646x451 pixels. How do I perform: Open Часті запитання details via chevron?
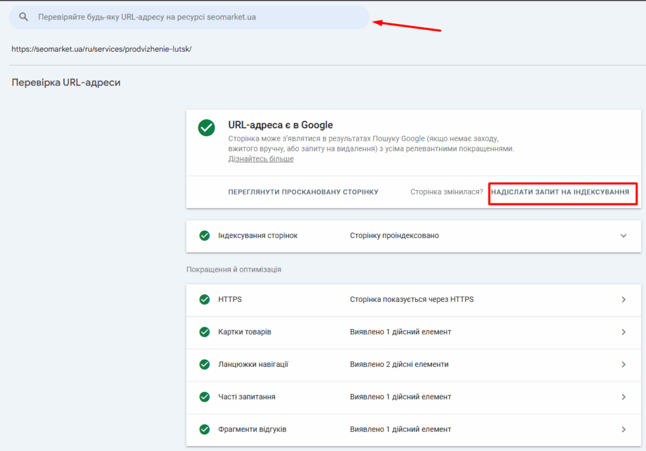coord(623,397)
